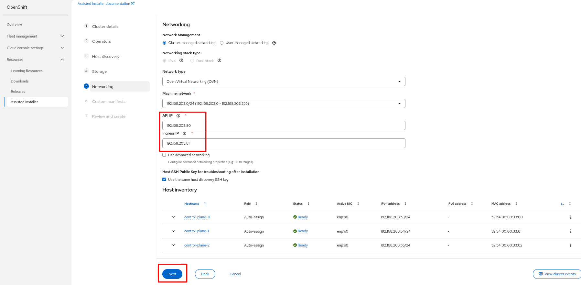581x285 pixels.
Task: Open Releases sidebar item
Action: [x=18, y=92]
